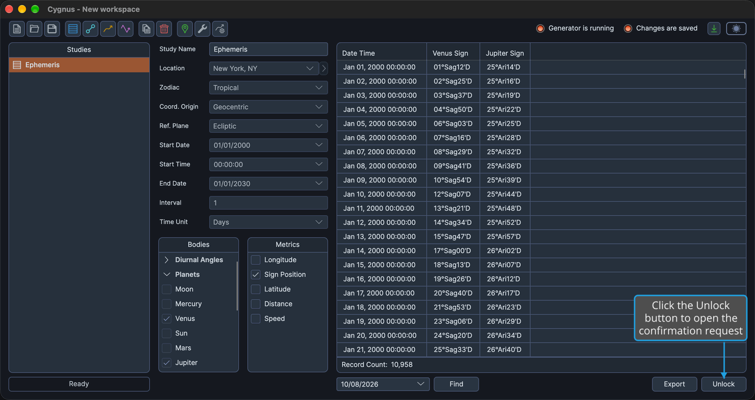Click the arrow button right of Location
The image size is (755, 400).
click(323, 68)
